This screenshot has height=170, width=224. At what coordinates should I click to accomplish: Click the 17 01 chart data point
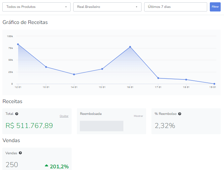[158, 78]
